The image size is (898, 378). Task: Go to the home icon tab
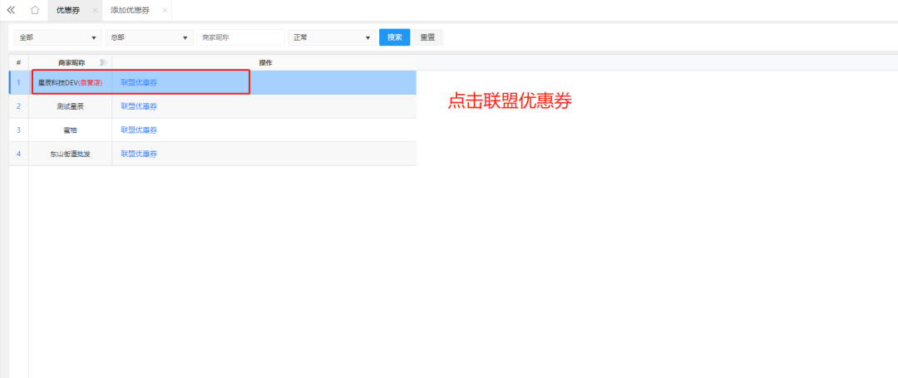coord(34,10)
